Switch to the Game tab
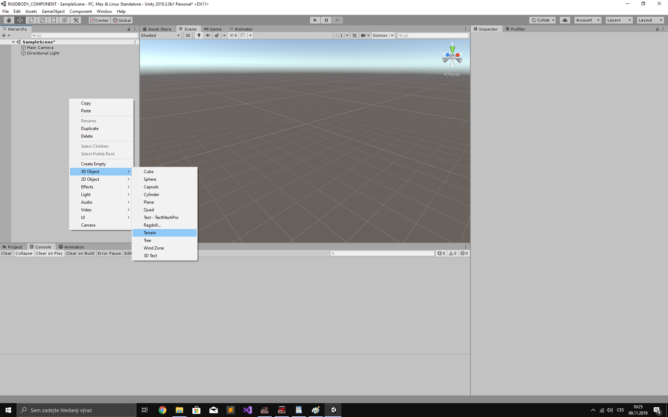Image resolution: width=668 pixels, height=417 pixels. pyautogui.click(x=213, y=29)
